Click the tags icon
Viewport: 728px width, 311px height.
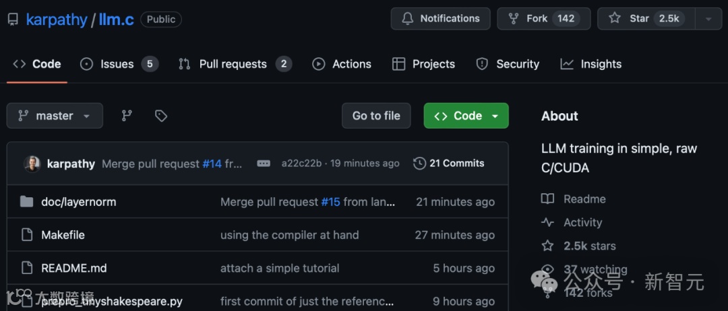pos(161,116)
